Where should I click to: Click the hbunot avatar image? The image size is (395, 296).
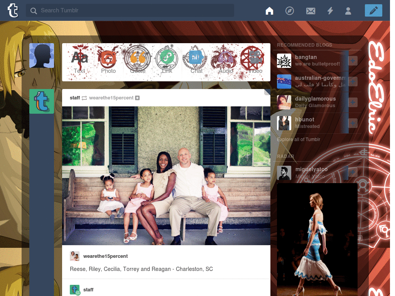click(284, 123)
